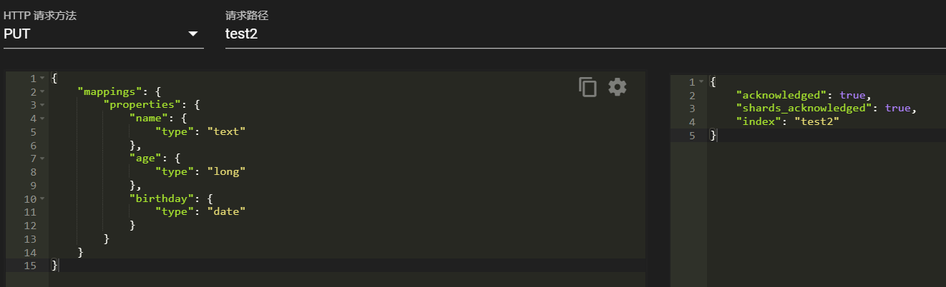Open the HTTP method dropdown arrow

(x=192, y=34)
